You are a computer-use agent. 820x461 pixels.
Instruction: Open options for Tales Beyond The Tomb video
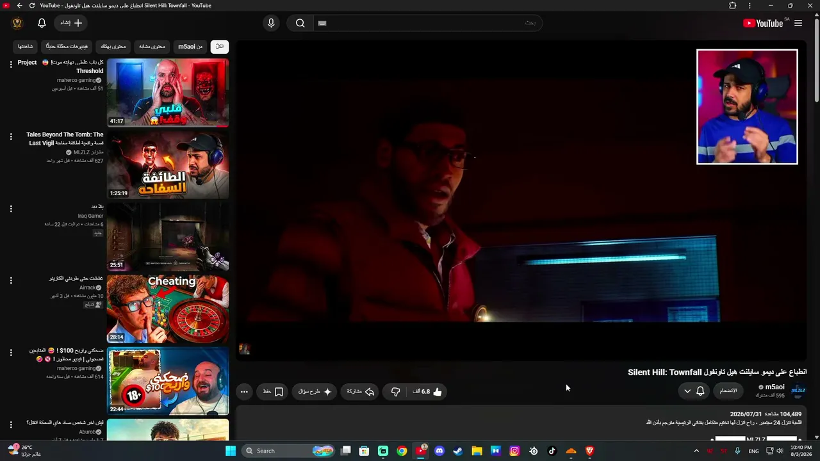pyautogui.click(x=10, y=136)
